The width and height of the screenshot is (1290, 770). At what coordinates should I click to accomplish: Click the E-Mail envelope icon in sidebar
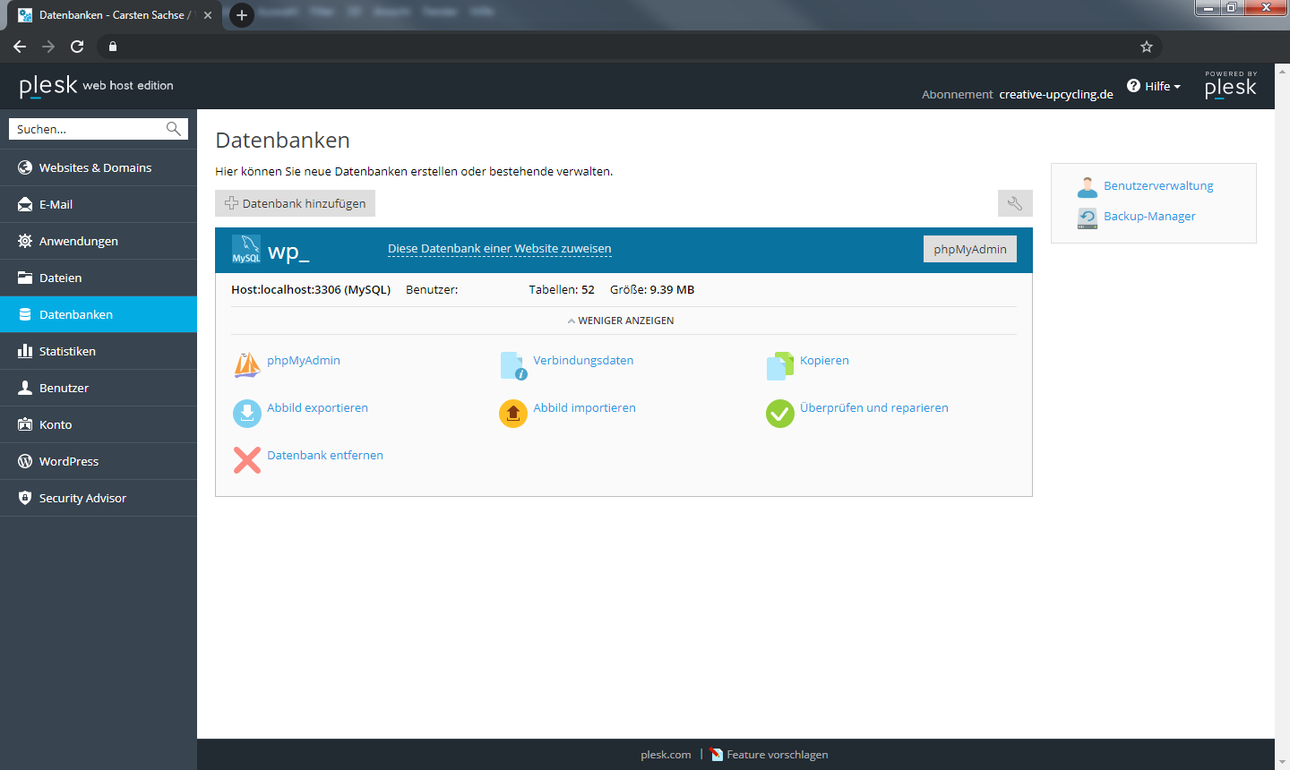(x=25, y=204)
